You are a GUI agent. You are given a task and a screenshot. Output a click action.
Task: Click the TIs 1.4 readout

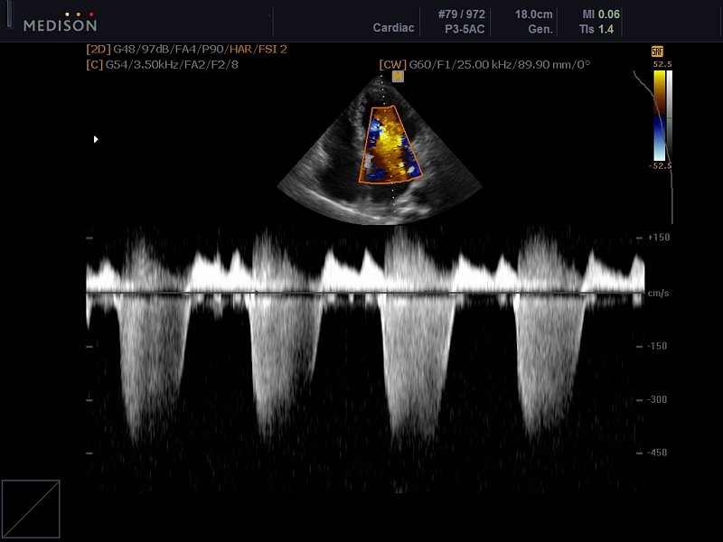(602, 29)
